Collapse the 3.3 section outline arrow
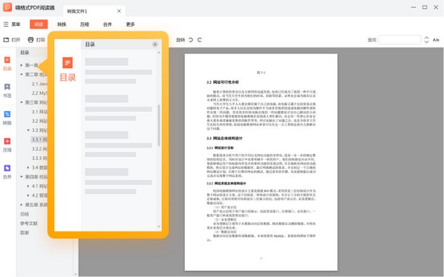This screenshot has height=277, width=444. [x=28, y=130]
